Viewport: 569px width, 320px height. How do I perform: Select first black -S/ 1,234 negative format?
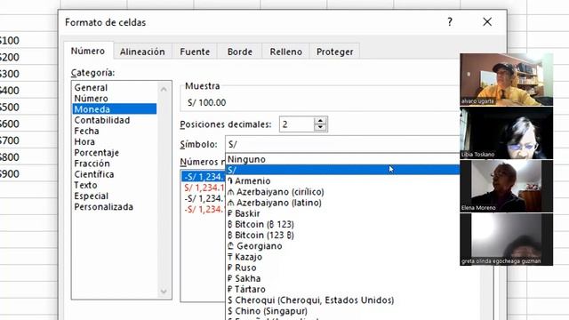(204, 198)
